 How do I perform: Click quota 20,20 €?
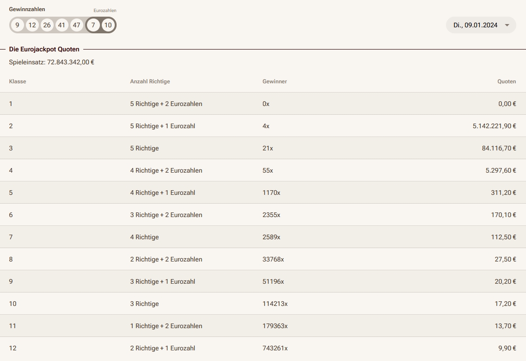(506, 281)
